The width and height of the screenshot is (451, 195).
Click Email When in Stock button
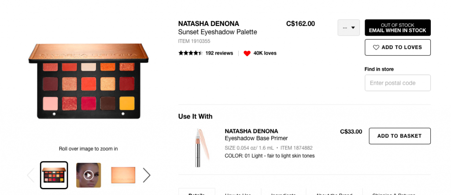(397, 28)
